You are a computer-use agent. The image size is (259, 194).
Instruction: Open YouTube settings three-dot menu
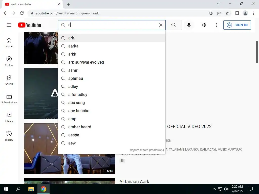point(216,25)
